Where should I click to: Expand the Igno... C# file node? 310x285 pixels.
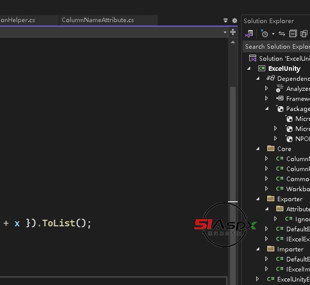(x=276, y=219)
